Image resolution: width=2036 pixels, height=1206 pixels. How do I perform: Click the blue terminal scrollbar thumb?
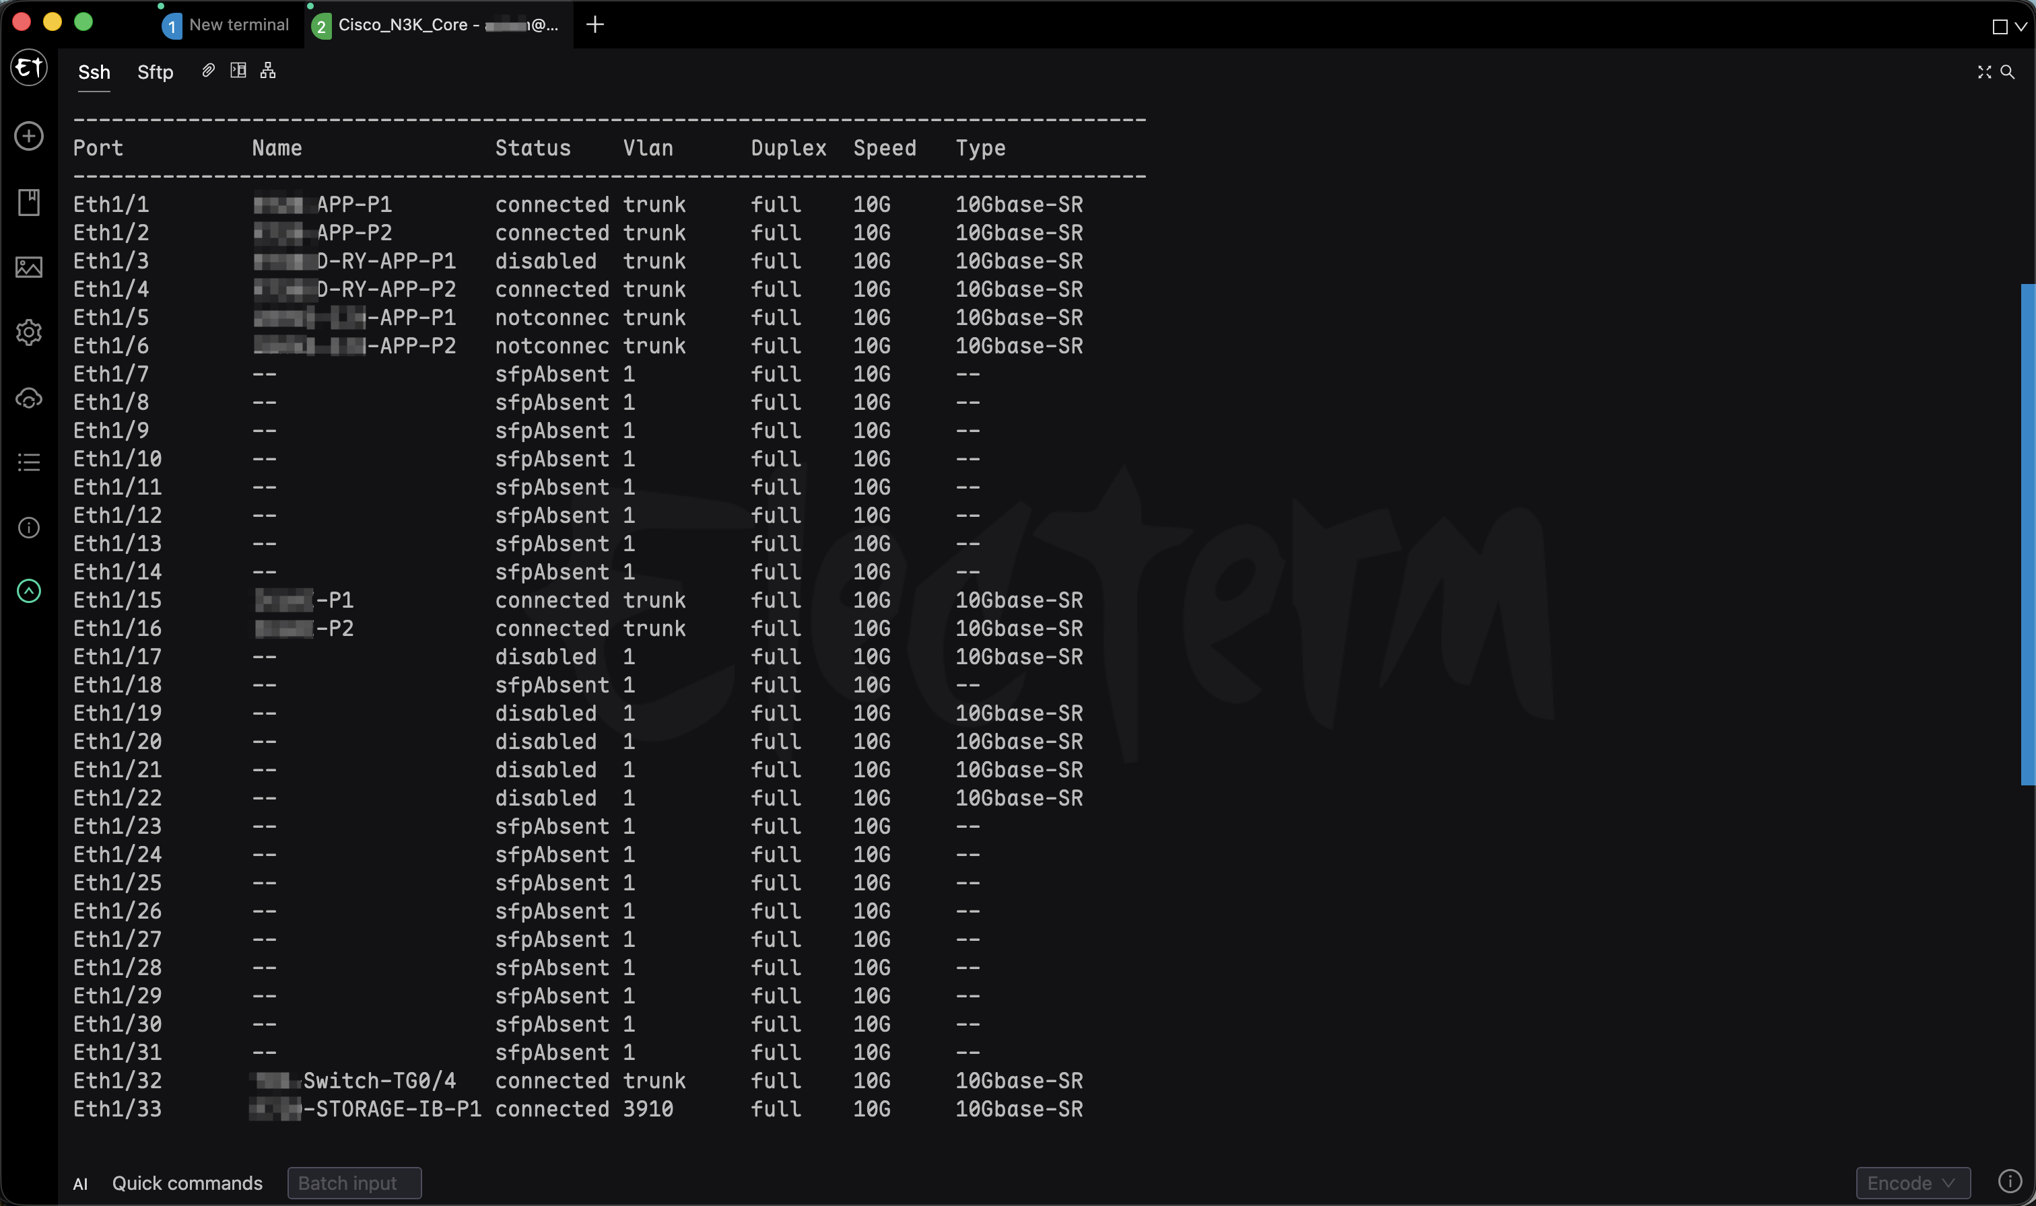[x=2028, y=534]
